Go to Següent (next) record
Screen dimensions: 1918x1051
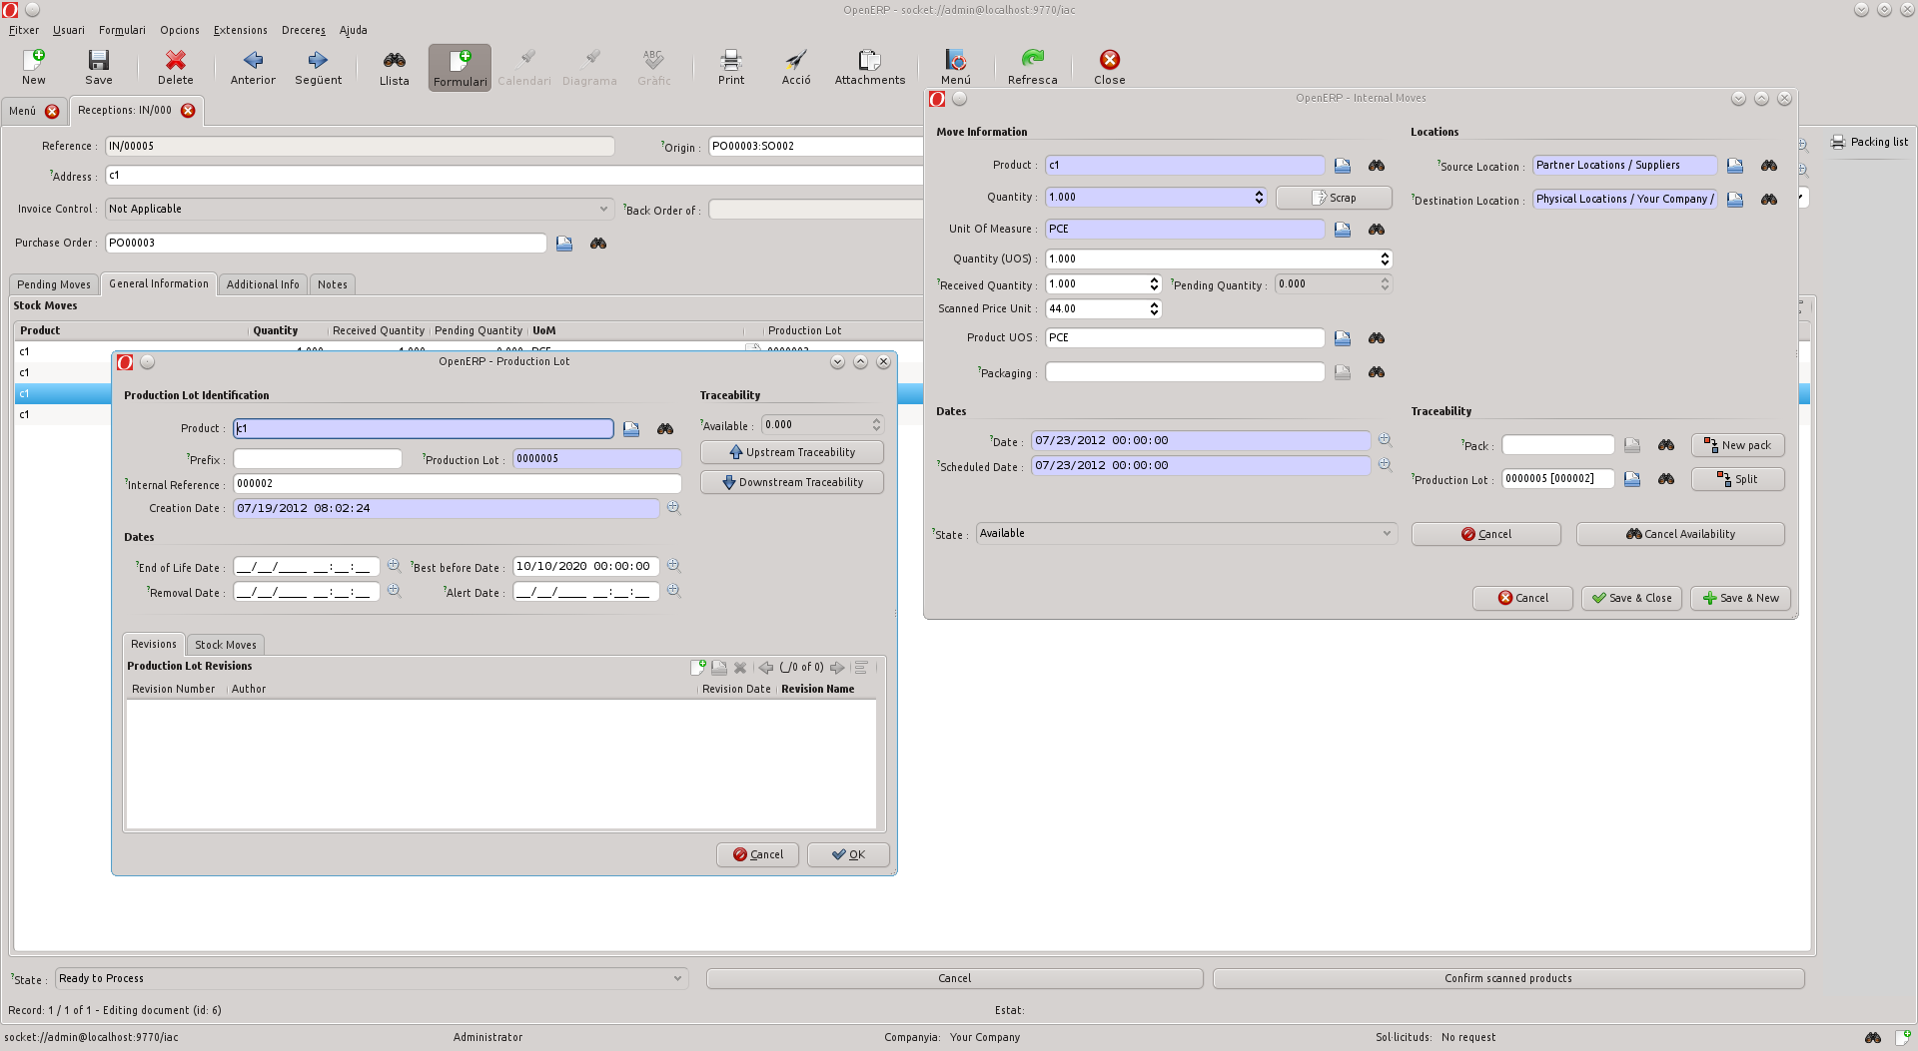click(x=318, y=67)
